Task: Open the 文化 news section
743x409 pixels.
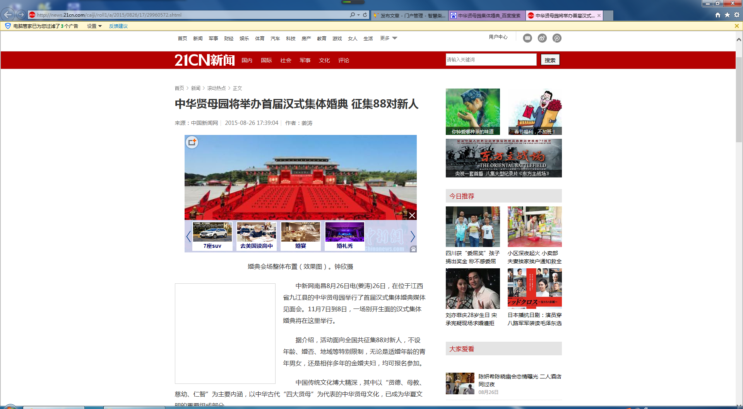Action: [324, 60]
